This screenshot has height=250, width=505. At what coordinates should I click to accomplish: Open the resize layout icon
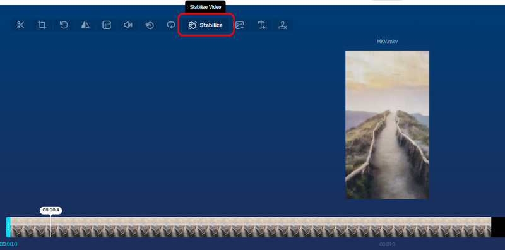(x=107, y=25)
